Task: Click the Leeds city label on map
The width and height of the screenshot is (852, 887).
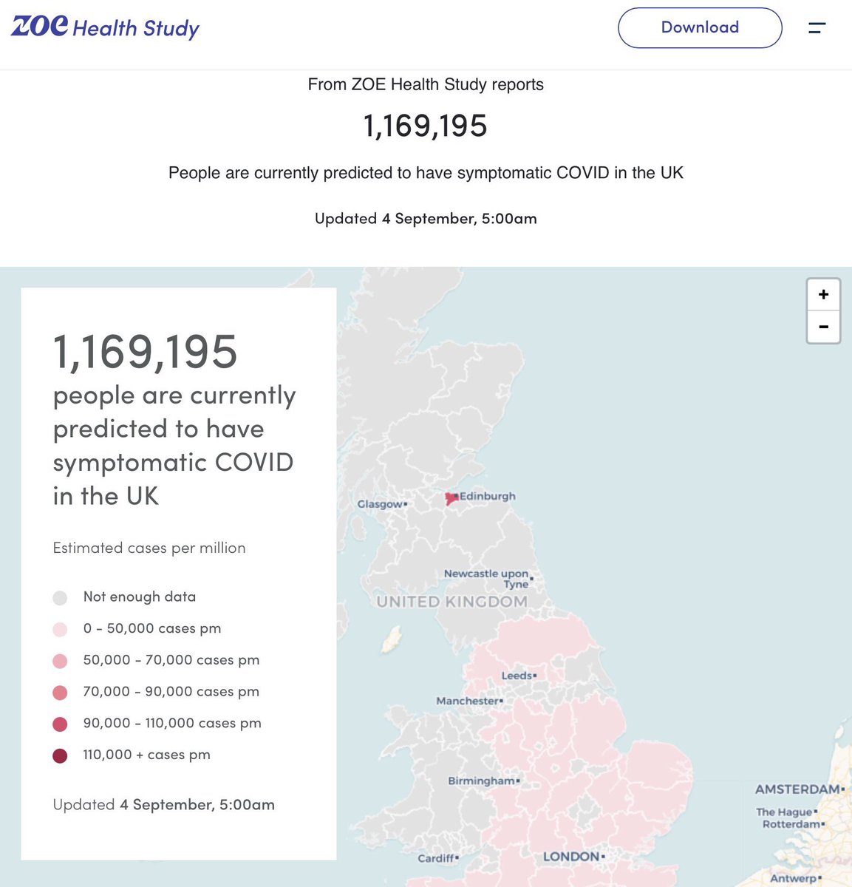Action: pos(517,676)
